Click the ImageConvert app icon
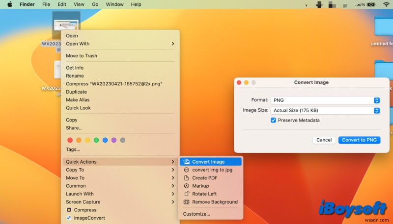This screenshot has width=393, height=224. coord(69,218)
